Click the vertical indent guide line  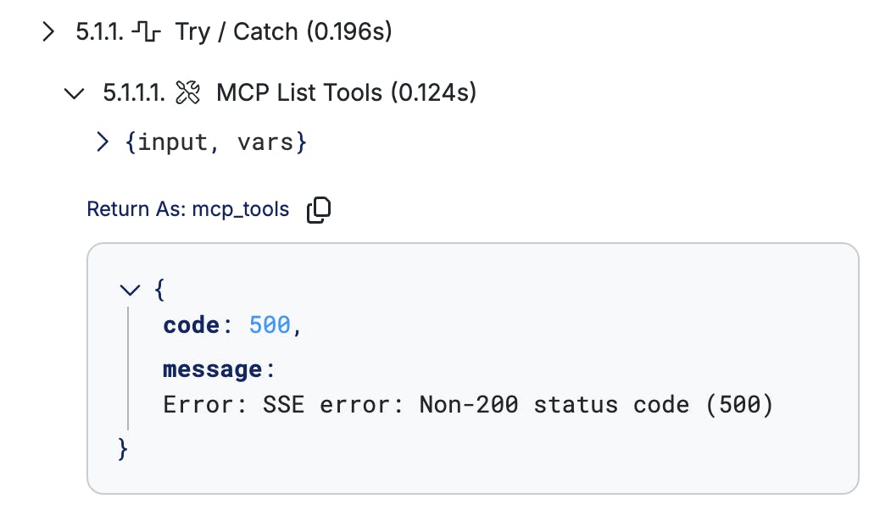129,369
